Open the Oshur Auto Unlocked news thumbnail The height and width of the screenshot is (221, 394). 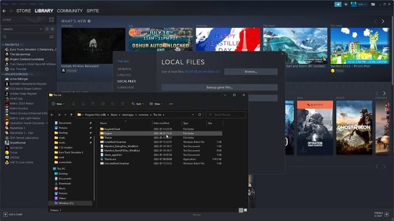tap(161, 39)
